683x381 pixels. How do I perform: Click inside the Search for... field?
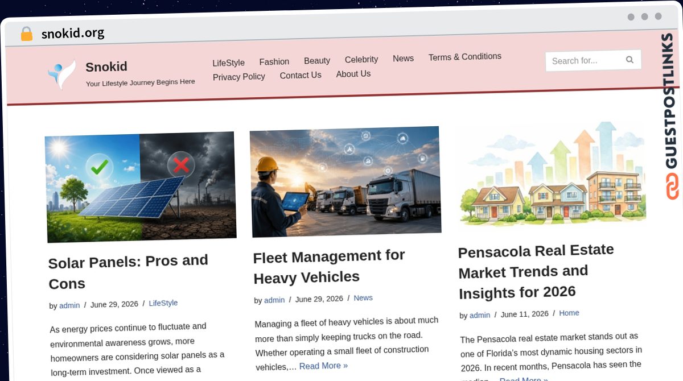point(585,60)
